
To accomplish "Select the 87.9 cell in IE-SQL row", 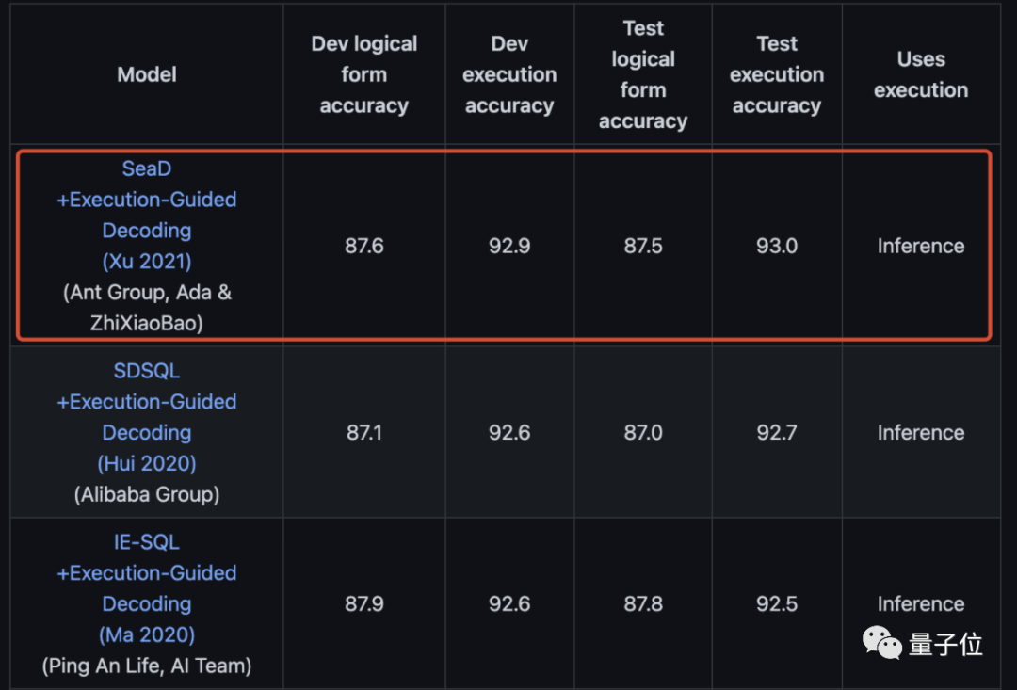I will click(x=364, y=604).
